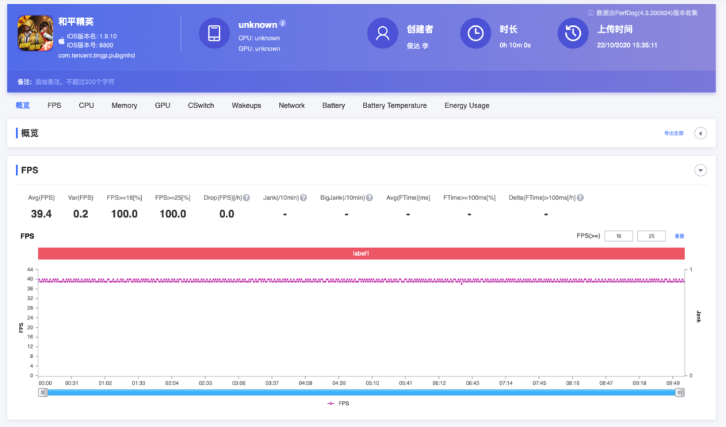Image resolution: width=726 pixels, height=427 pixels.
Task: Click the upload time history icon
Action: coord(573,34)
